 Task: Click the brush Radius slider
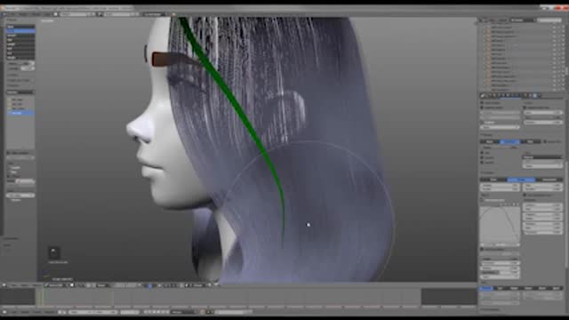20,63
